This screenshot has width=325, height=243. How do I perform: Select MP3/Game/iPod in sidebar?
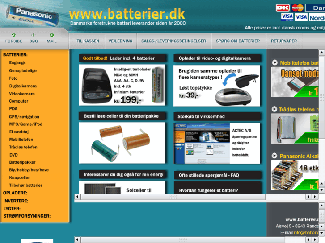tap(25, 124)
